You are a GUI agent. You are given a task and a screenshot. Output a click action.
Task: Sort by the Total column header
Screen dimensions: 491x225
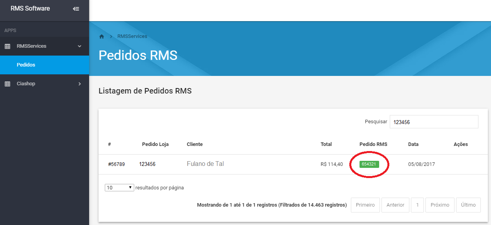(x=326, y=144)
